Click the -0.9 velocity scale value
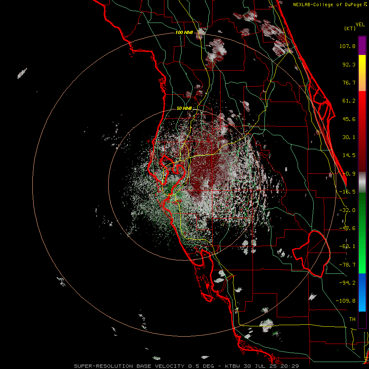 pos(349,174)
